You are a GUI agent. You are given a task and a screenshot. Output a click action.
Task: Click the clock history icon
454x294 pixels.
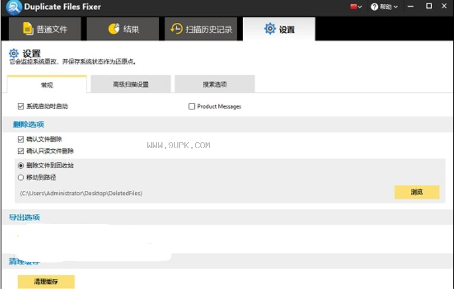click(x=177, y=29)
